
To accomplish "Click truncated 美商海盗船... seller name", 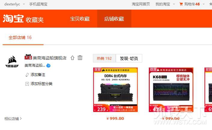I will coord(35,65).
